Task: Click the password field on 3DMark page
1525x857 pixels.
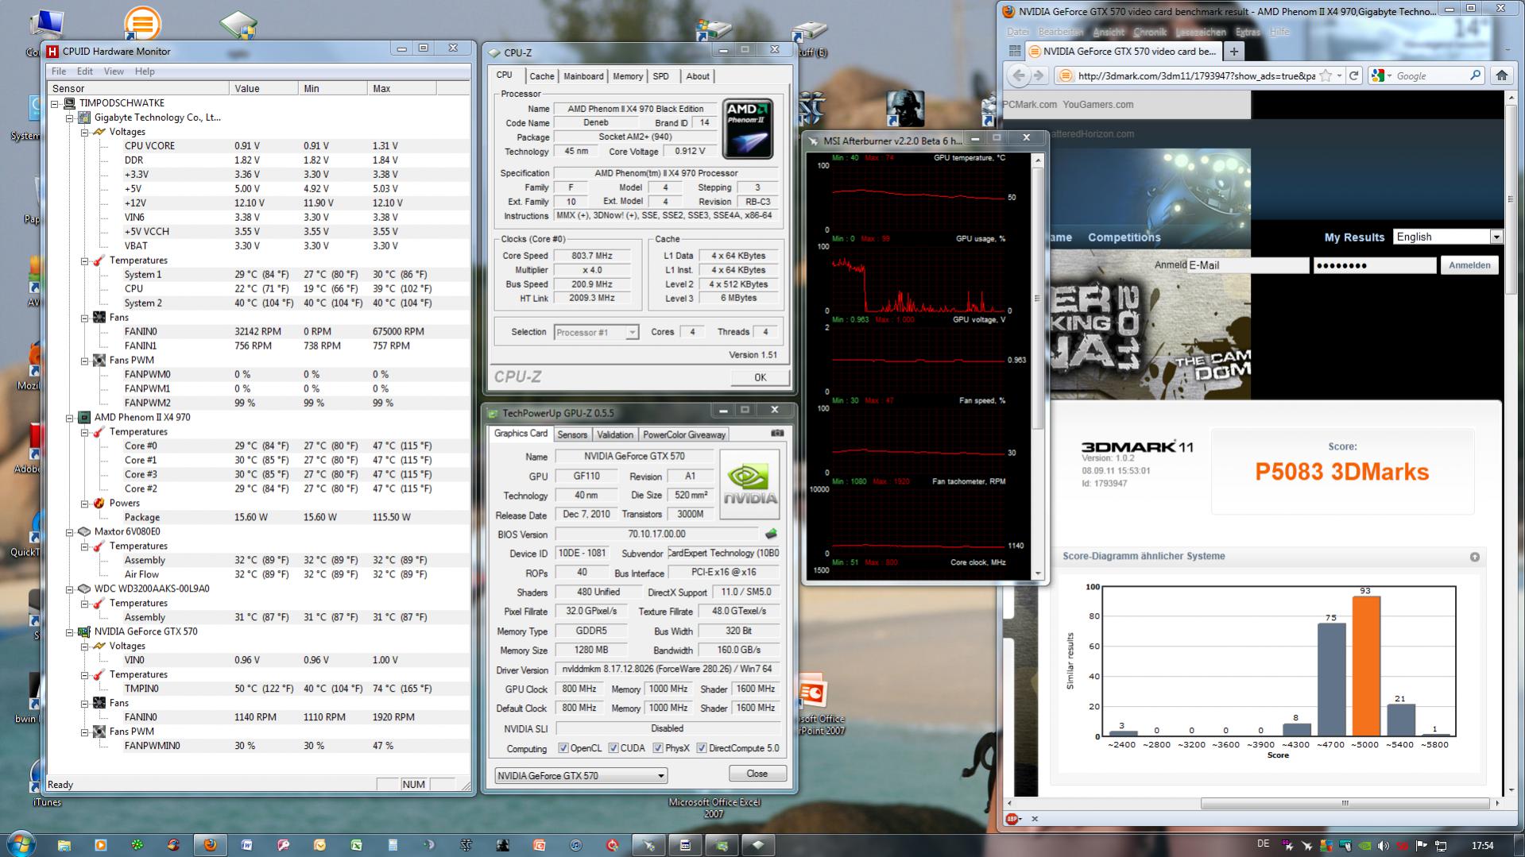Action: click(x=1375, y=265)
